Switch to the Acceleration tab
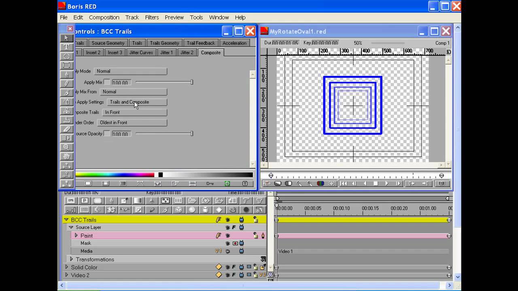 [234, 43]
